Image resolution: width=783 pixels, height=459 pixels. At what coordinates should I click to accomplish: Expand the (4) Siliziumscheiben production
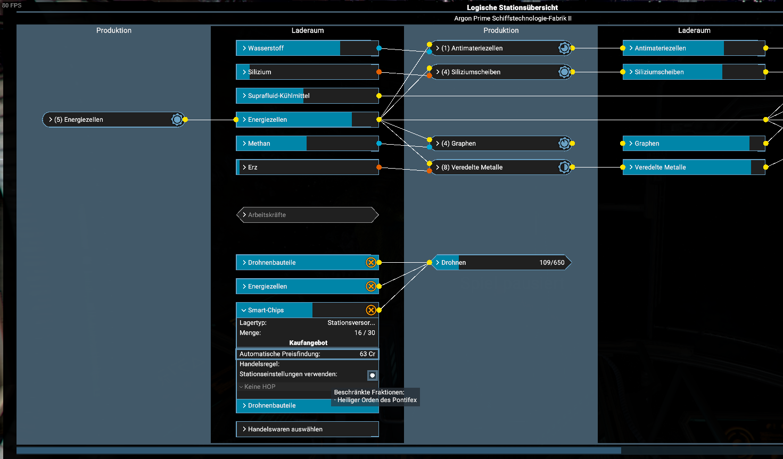pos(500,72)
